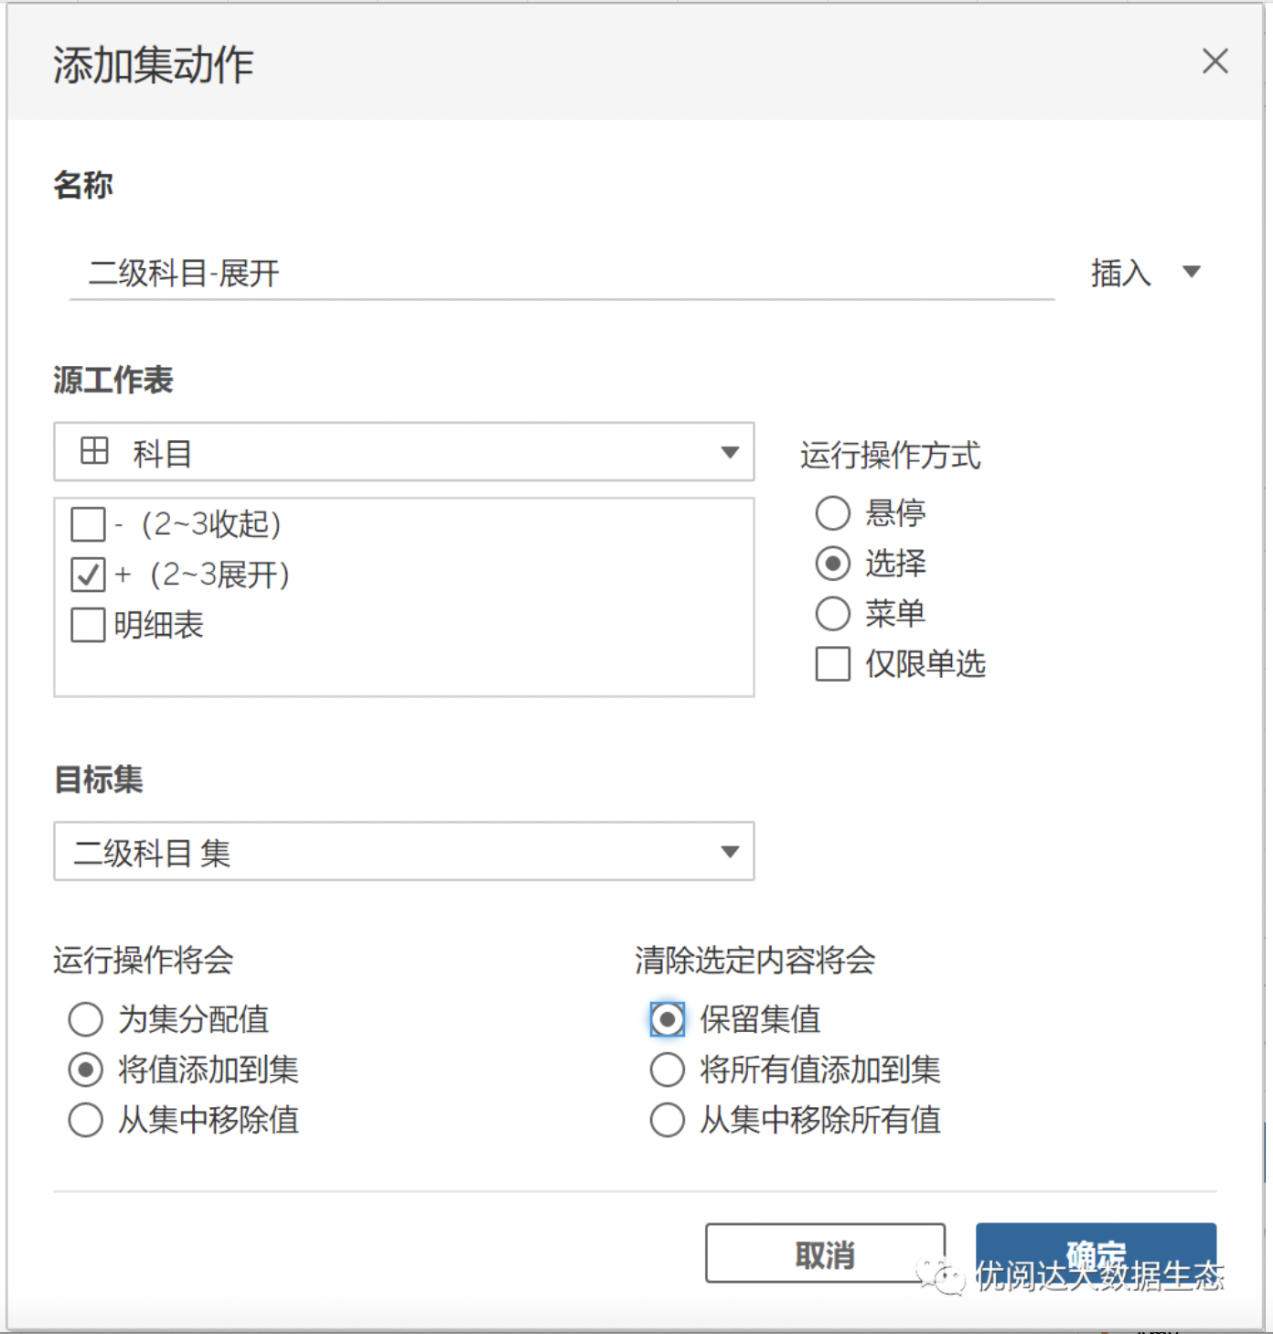
Task: Select 将所有值添加到集 radio option
Action: pos(667,1070)
